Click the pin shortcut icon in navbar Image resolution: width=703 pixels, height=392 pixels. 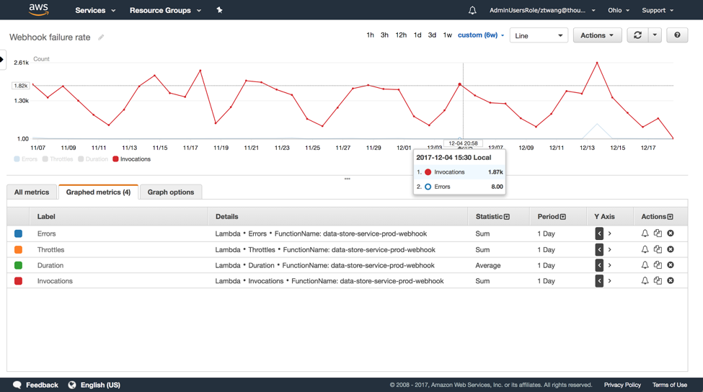coord(219,10)
